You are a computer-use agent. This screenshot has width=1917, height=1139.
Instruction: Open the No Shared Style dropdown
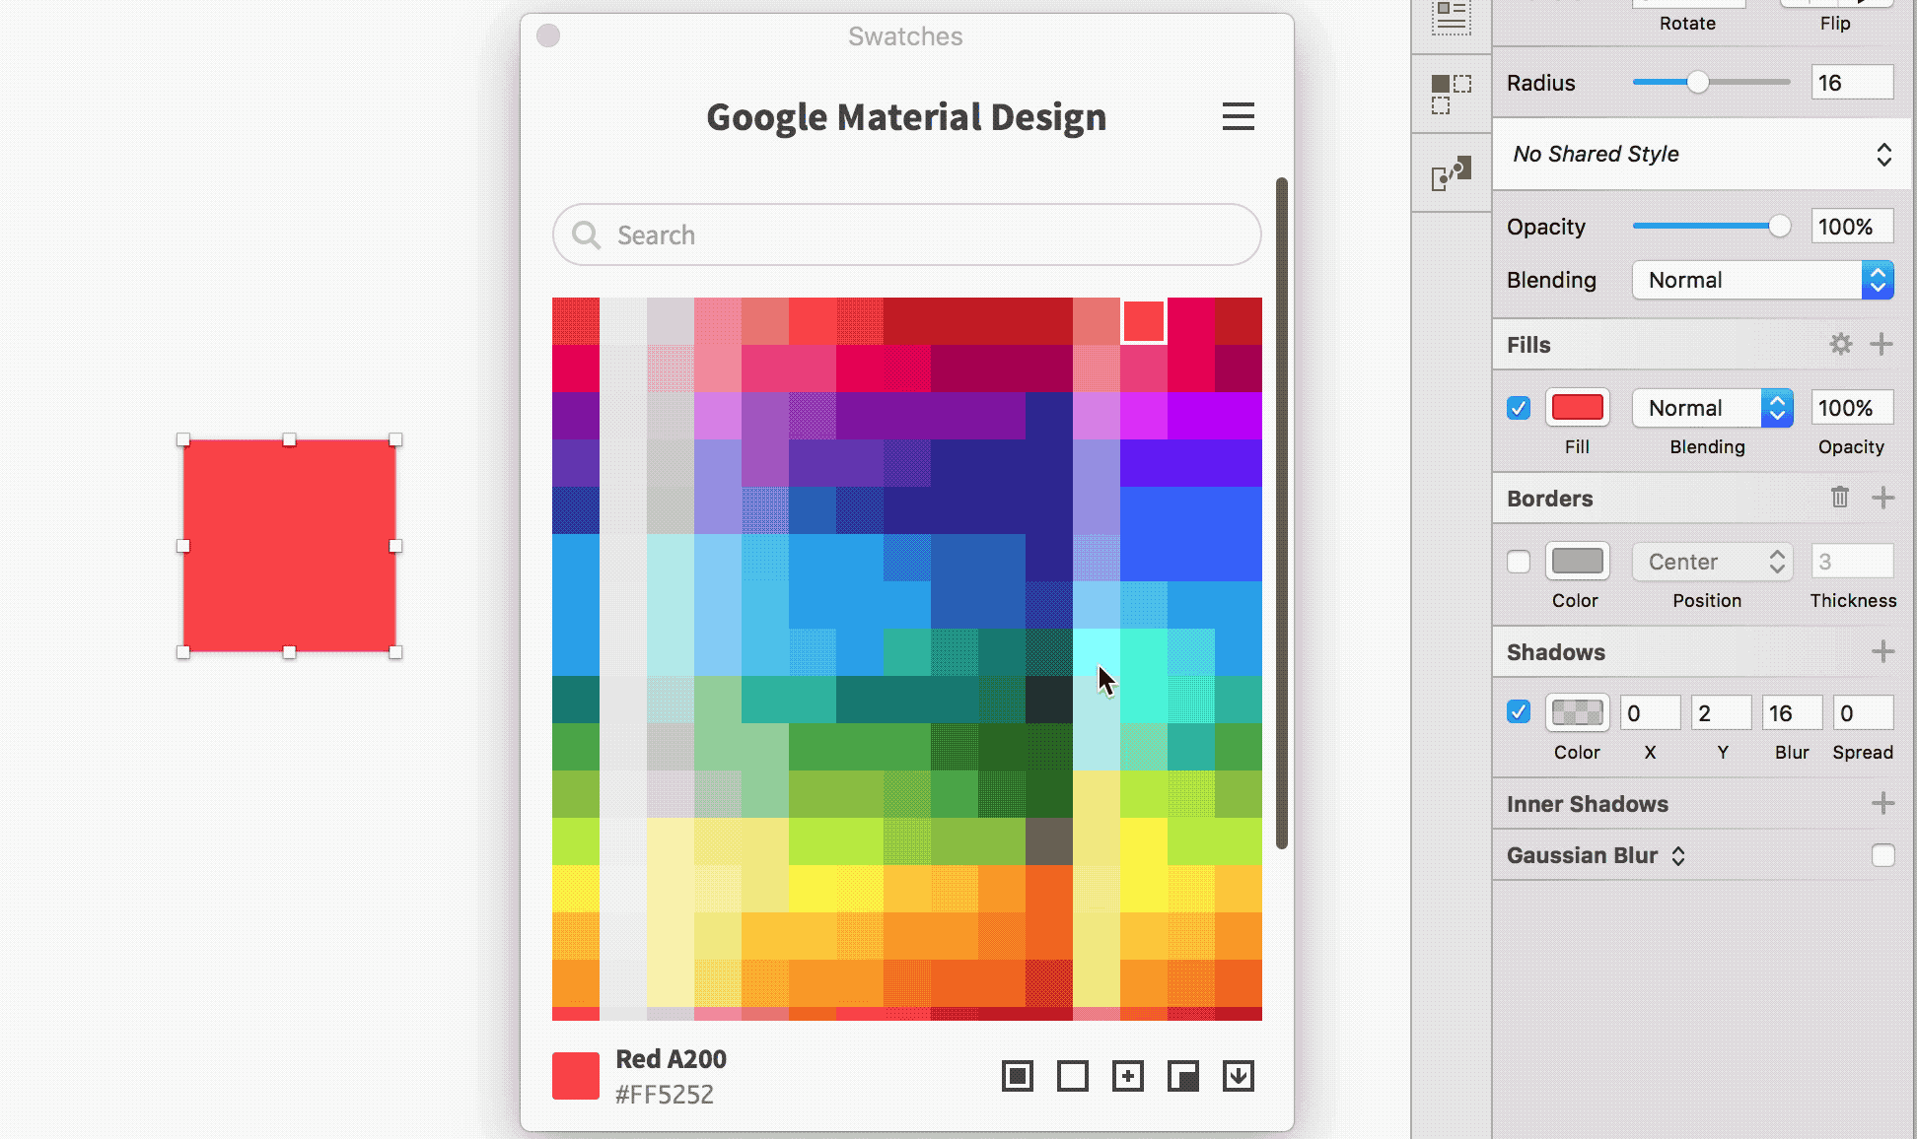(1702, 154)
